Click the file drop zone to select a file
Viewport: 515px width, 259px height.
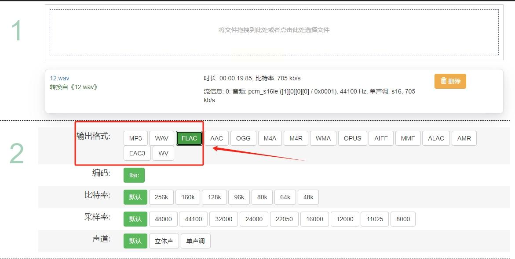274,32
